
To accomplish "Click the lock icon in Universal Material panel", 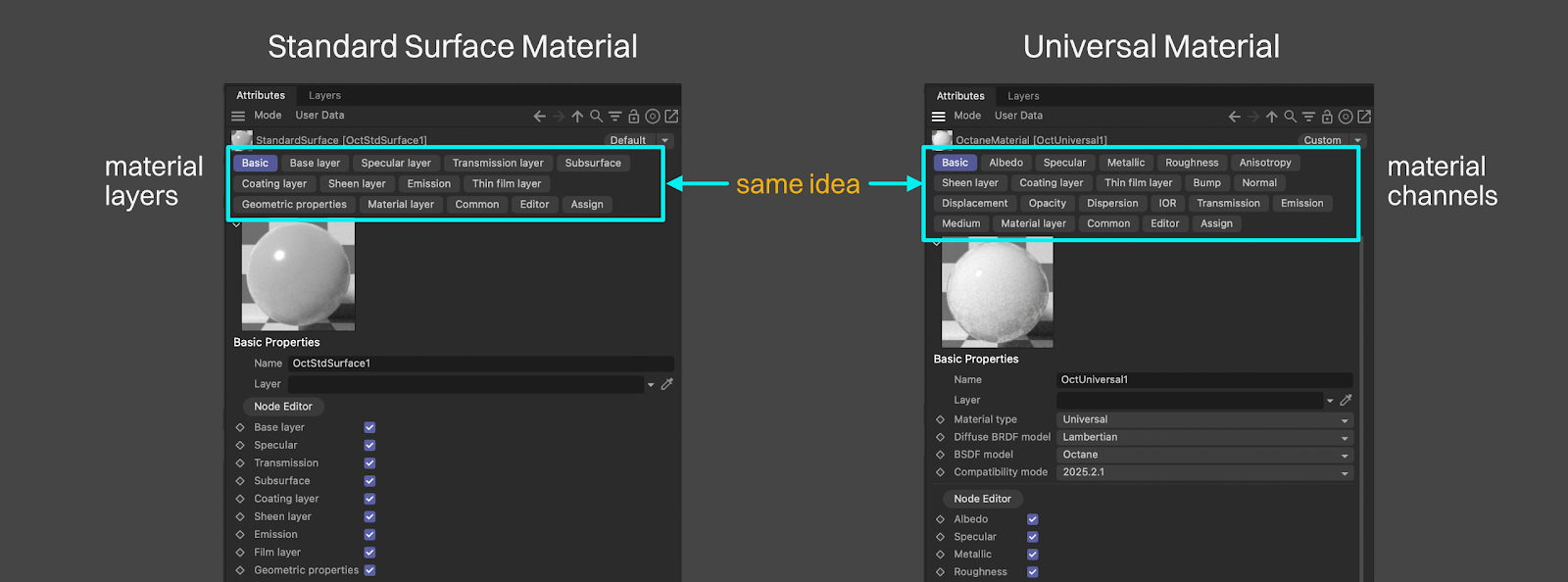I will tap(1327, 117).
